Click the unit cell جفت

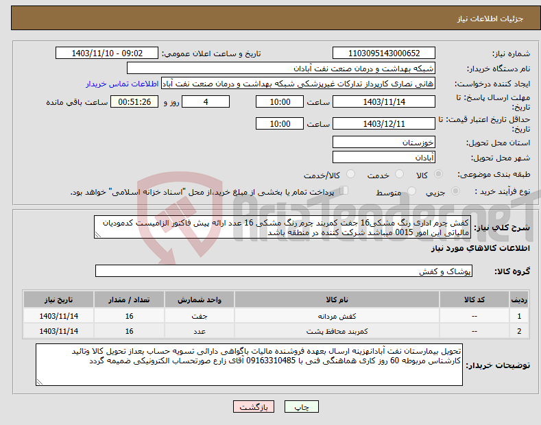point(200,316)
